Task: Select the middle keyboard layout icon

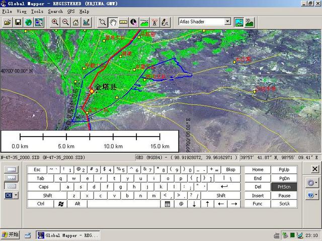Action: (x=11, y=178)
